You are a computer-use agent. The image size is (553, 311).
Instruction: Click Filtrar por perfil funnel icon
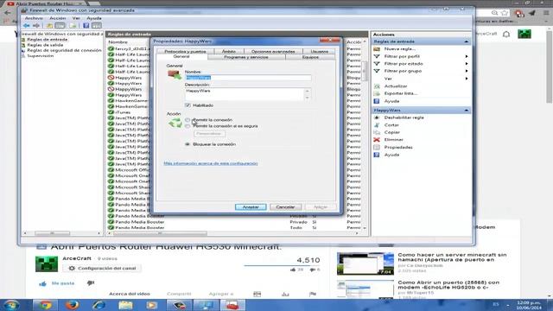377,56
